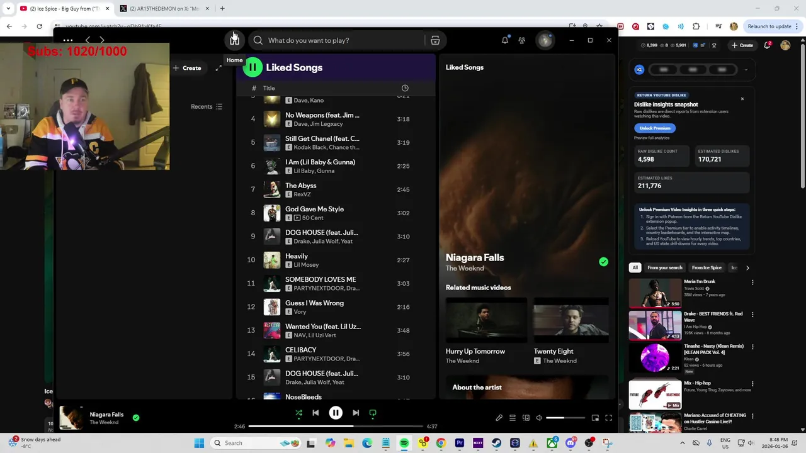Screen dimensions: 806x453
Task: Open Spotify three-dot menu at top left
Action: coord(68,40)
